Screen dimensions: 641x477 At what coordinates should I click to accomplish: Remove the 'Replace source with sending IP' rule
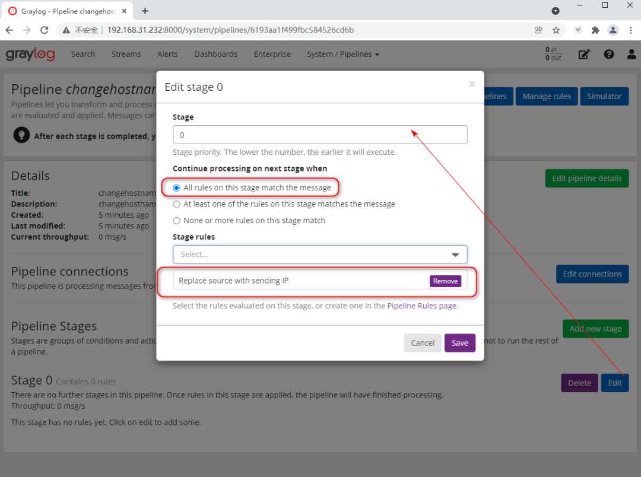click(x=445, y=281)
